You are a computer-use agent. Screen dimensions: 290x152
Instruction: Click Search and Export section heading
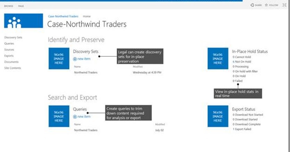pyautogui.click(x=72, y=98)
